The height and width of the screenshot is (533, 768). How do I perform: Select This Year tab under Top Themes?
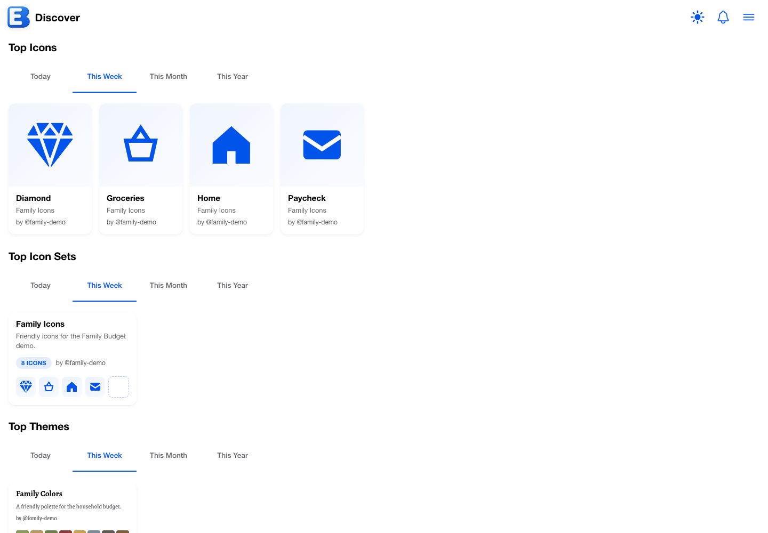233,456
